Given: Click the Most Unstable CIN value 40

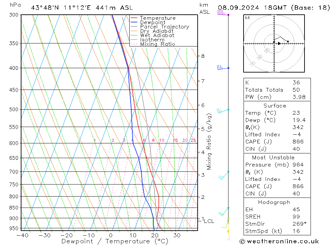Looking at the screenshot, I should [x=296, y=194].
